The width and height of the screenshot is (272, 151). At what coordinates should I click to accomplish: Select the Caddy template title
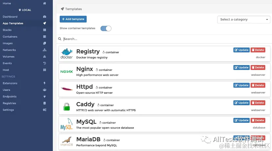click(85, 104)
